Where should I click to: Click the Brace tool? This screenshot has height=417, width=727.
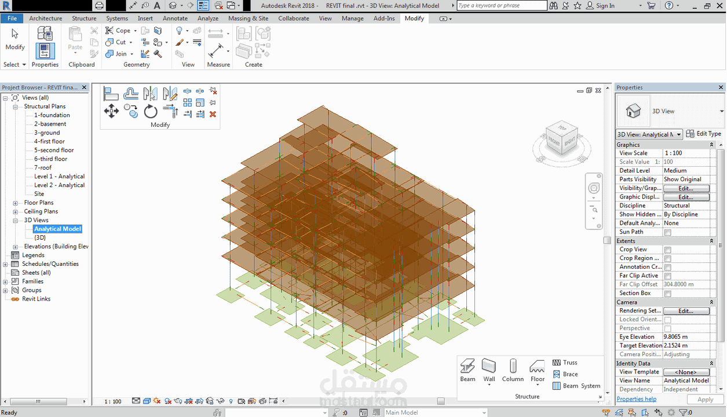[x=565, y=374]
